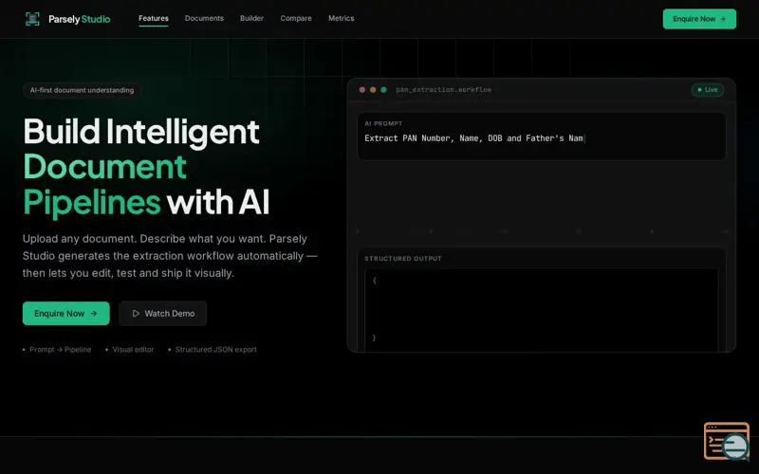Click the STRUCTURED OUTPUT label
The width and height of the screenshot is (759, 474).
(x=402, y=259)
